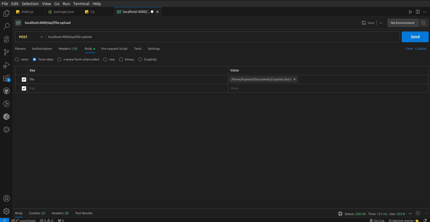This screenshot has height=222, width=430.
Task: Select the raw body type radio
Action: (105, 59)
